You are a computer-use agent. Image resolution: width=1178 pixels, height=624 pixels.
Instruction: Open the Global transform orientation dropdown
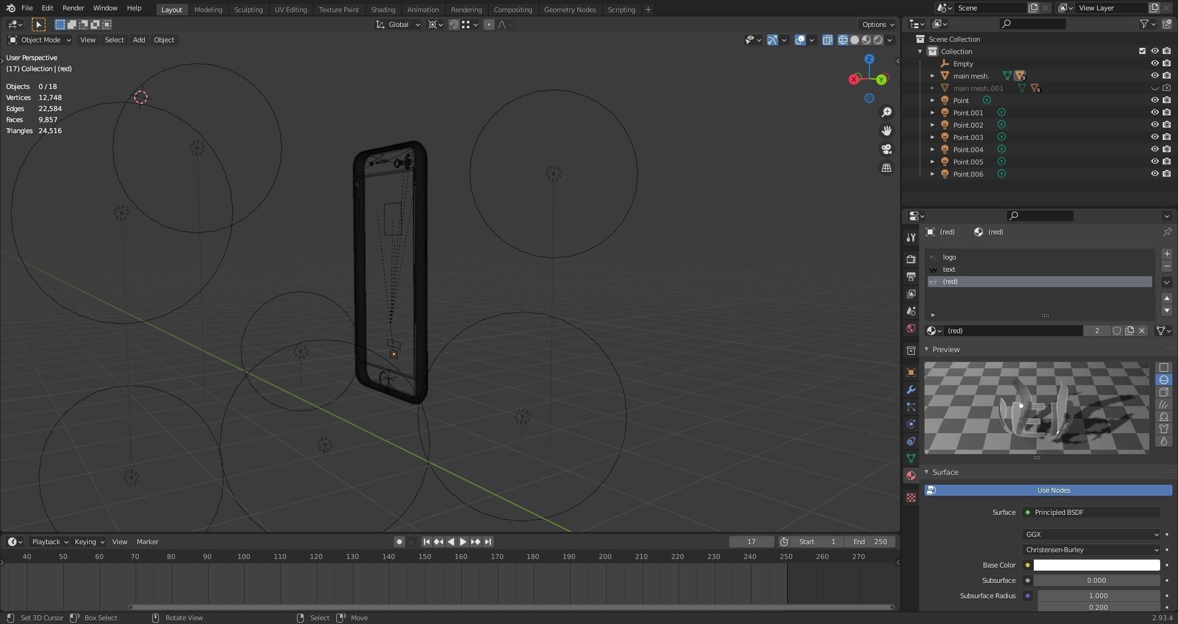(x=398, y=25)
